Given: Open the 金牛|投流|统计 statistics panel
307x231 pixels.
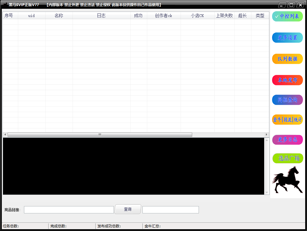Looking at the screenshot, I should pyautogui.click(x=287, y=119).
